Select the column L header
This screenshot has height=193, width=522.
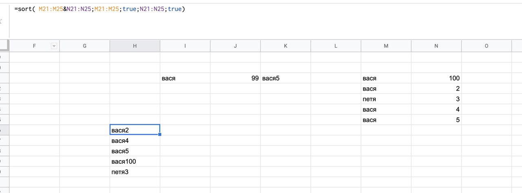[336, 46]
